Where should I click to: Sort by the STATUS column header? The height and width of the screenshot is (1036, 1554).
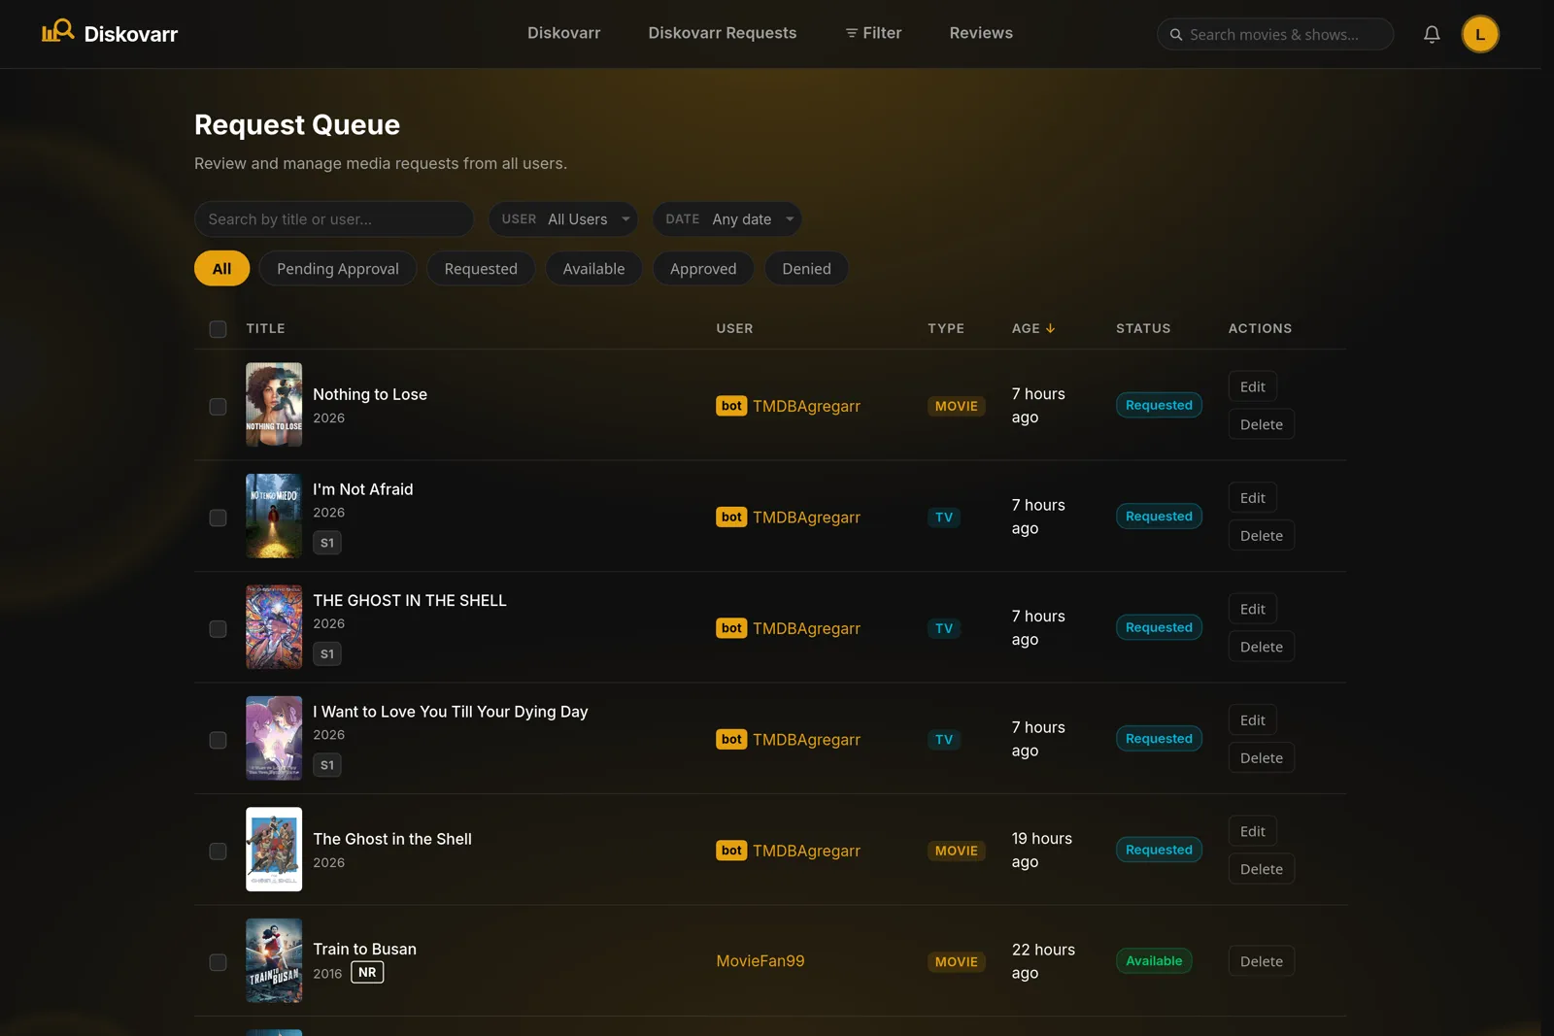(1143, 328)
